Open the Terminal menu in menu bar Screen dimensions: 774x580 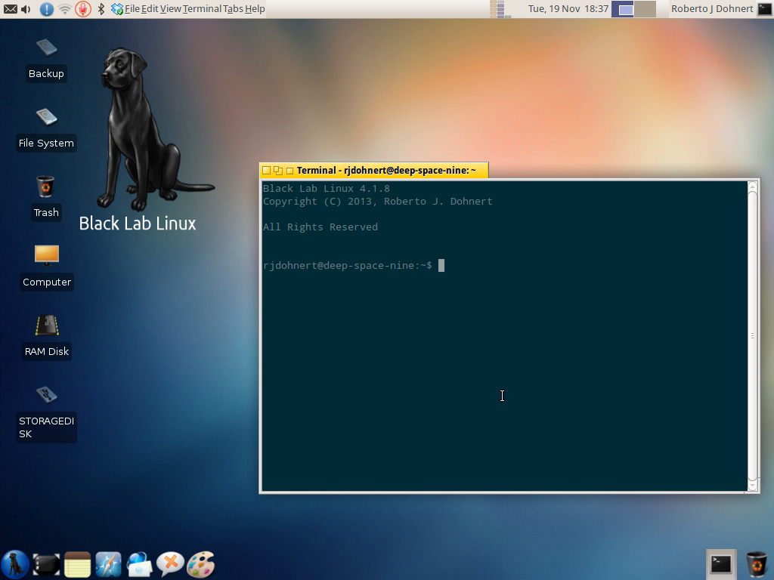[202, 9]
